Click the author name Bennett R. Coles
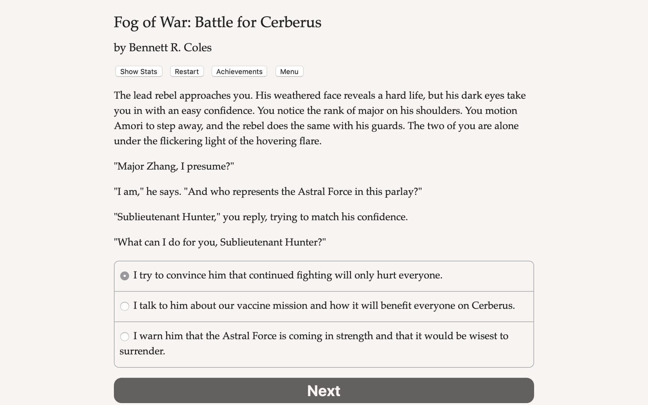 pos(162,48)
